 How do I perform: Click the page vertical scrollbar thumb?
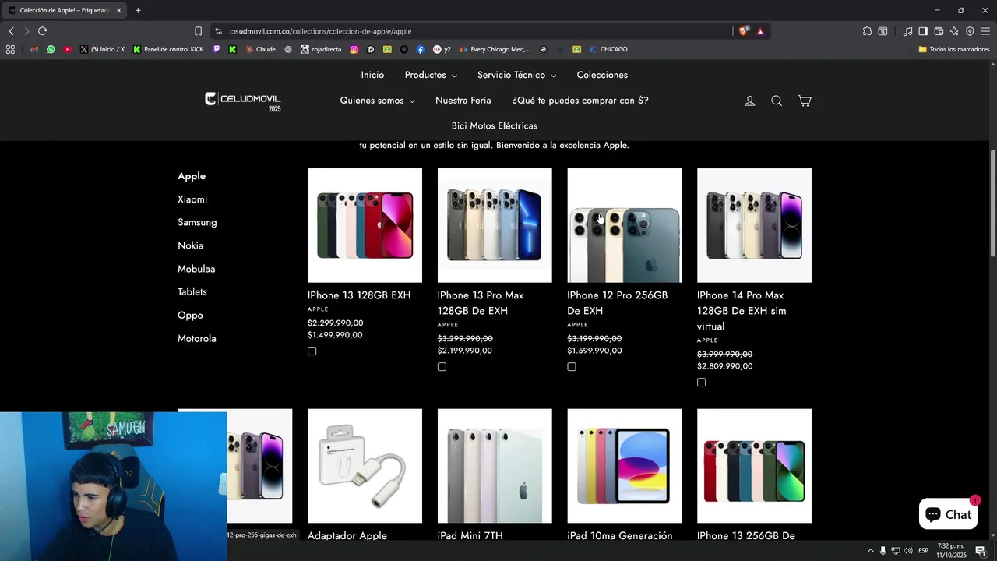click(993, 203)
